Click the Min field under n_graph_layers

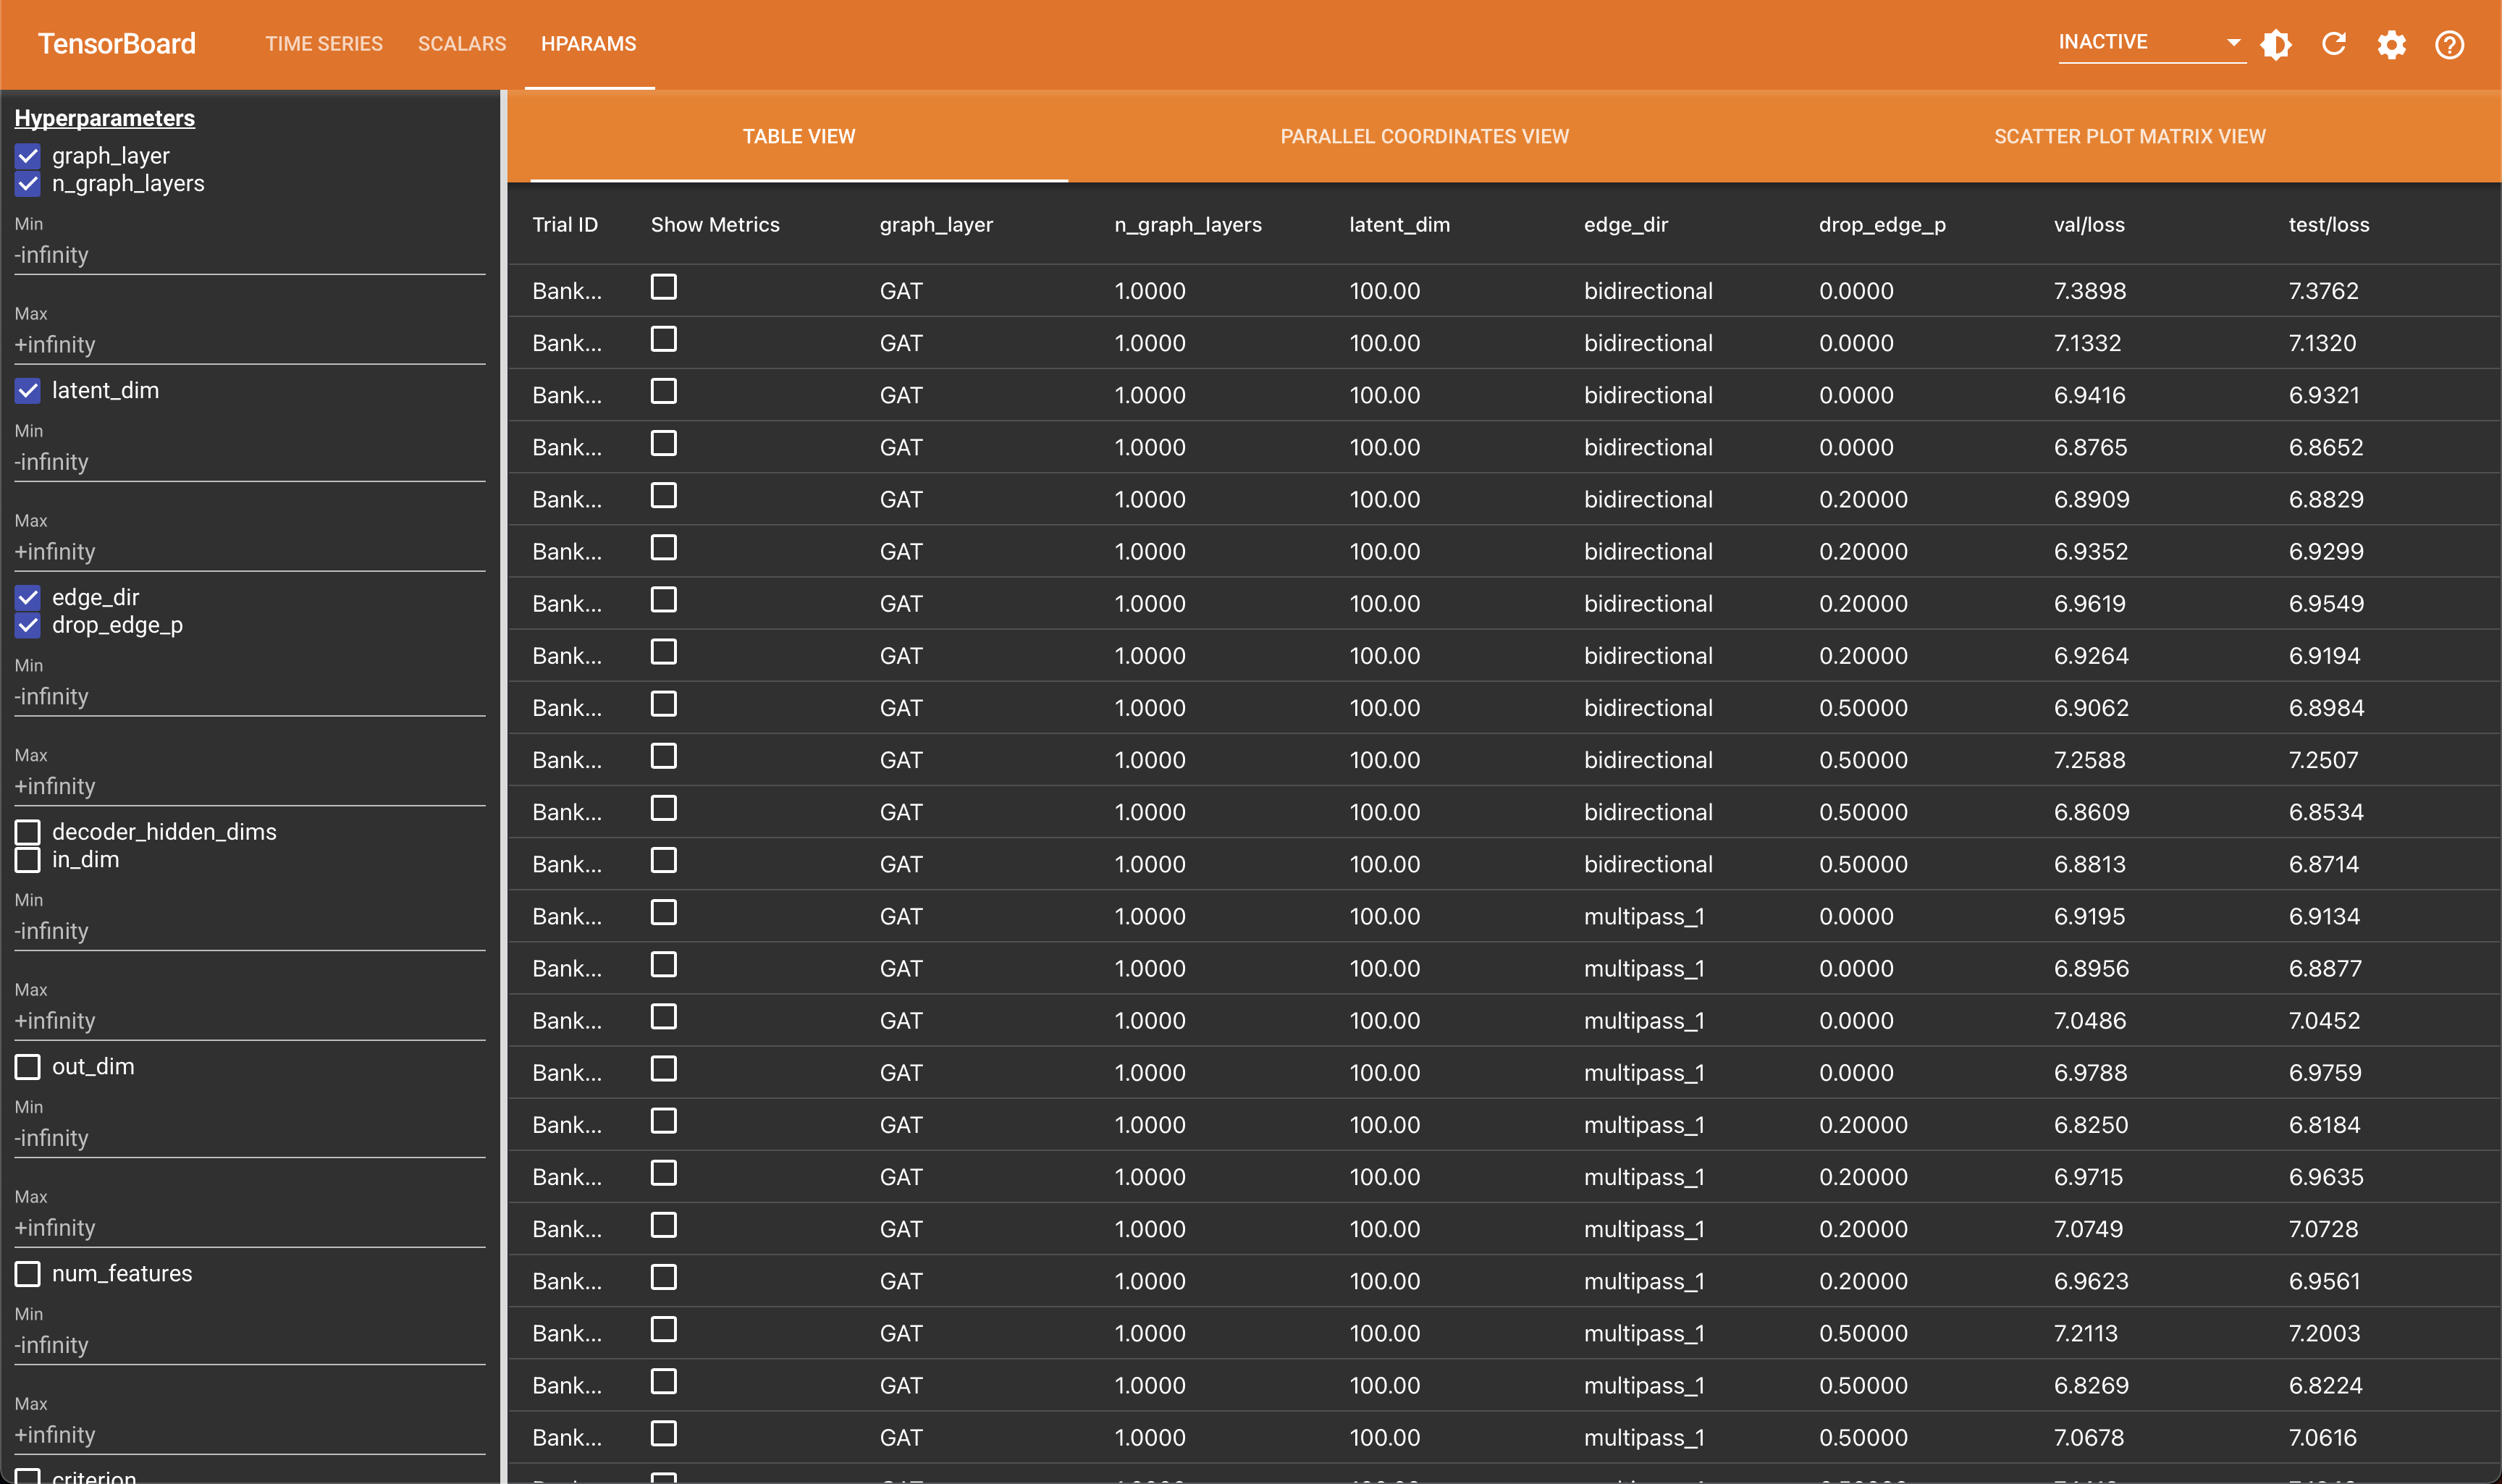[249, 255]
